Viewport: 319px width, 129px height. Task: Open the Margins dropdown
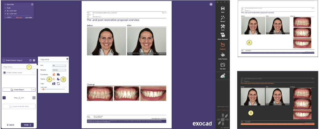pos(59,70)
